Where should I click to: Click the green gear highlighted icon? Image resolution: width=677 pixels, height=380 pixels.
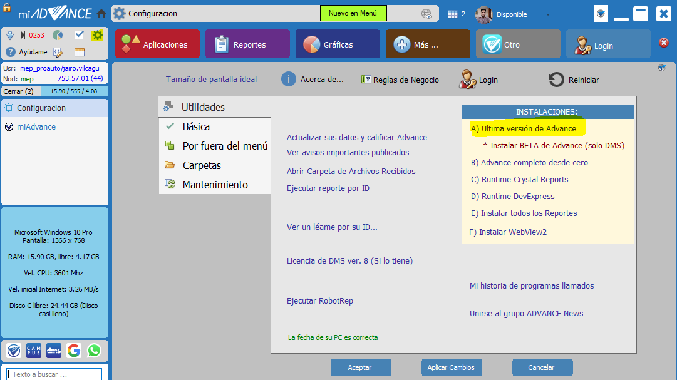pos(97,35)
